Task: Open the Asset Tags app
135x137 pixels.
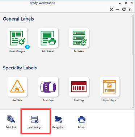Action: (x=79, y=87)
